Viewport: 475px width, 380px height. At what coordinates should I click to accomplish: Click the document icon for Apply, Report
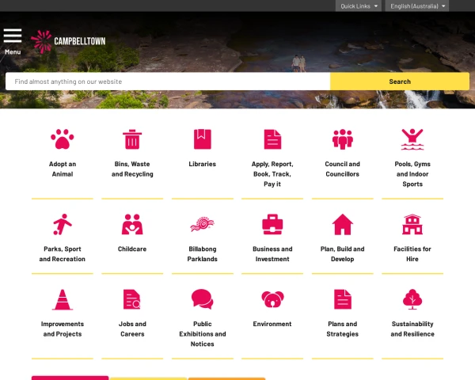pos(272,139)
